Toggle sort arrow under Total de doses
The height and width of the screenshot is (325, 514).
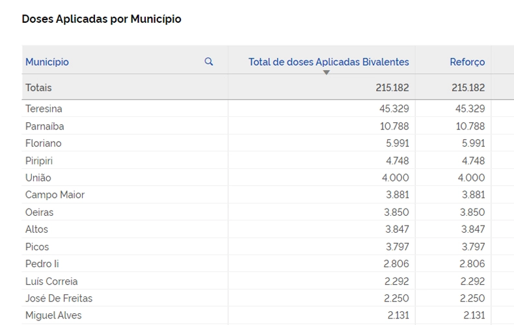[326, 72]
